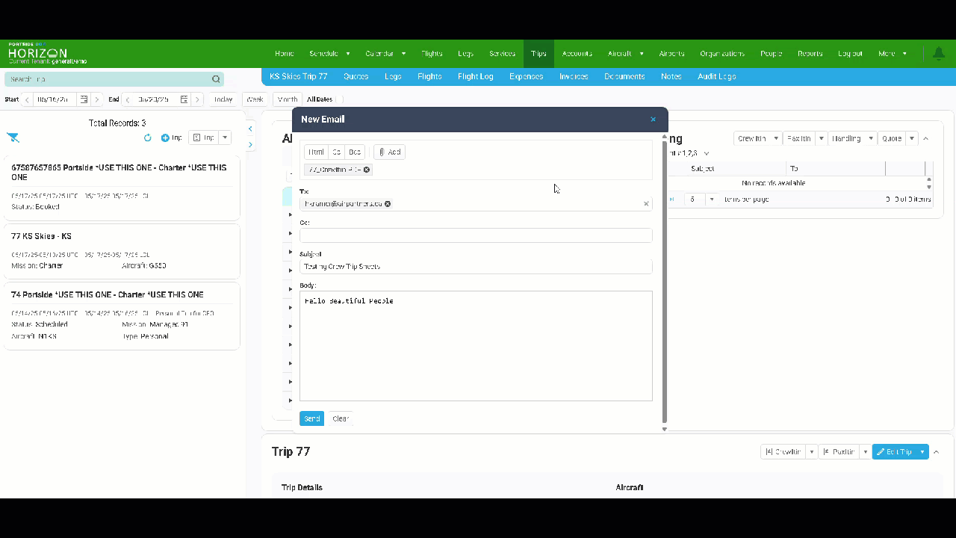Toggle the Bcc field button
This screenshot has height=538, width=956.
(x=354, y=152)
